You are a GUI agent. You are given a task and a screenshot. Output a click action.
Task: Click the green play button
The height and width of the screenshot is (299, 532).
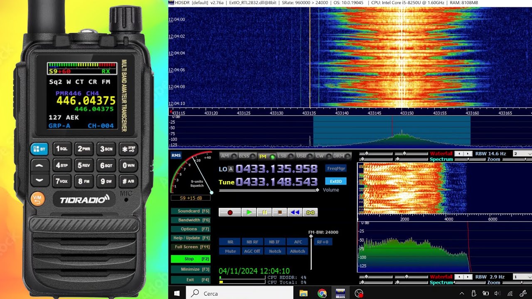[249, 212]
